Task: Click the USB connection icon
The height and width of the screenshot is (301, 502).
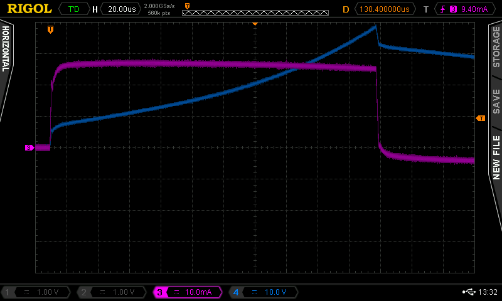Action: (468, 292)
